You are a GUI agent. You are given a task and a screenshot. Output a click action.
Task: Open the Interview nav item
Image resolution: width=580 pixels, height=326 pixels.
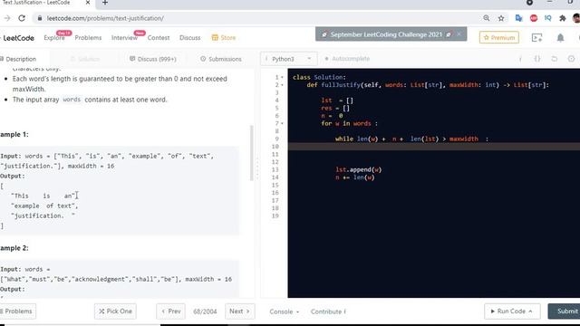[124, 38]
